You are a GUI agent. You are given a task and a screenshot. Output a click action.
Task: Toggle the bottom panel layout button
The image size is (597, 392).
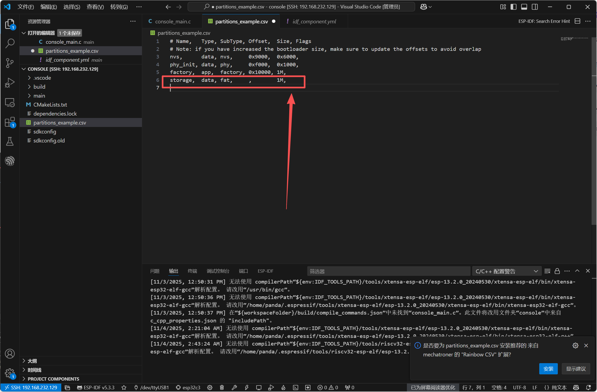tap(524, 7)
